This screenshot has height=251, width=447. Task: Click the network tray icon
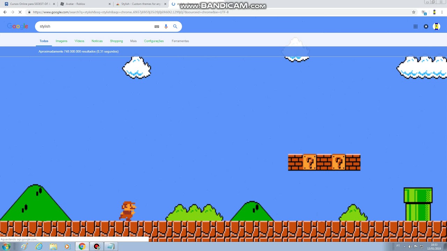[x=422, y=247]
